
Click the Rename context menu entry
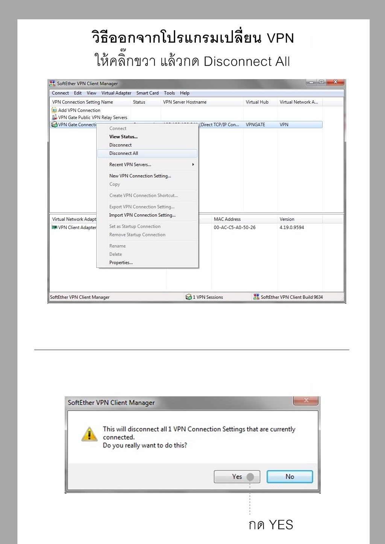147,246
